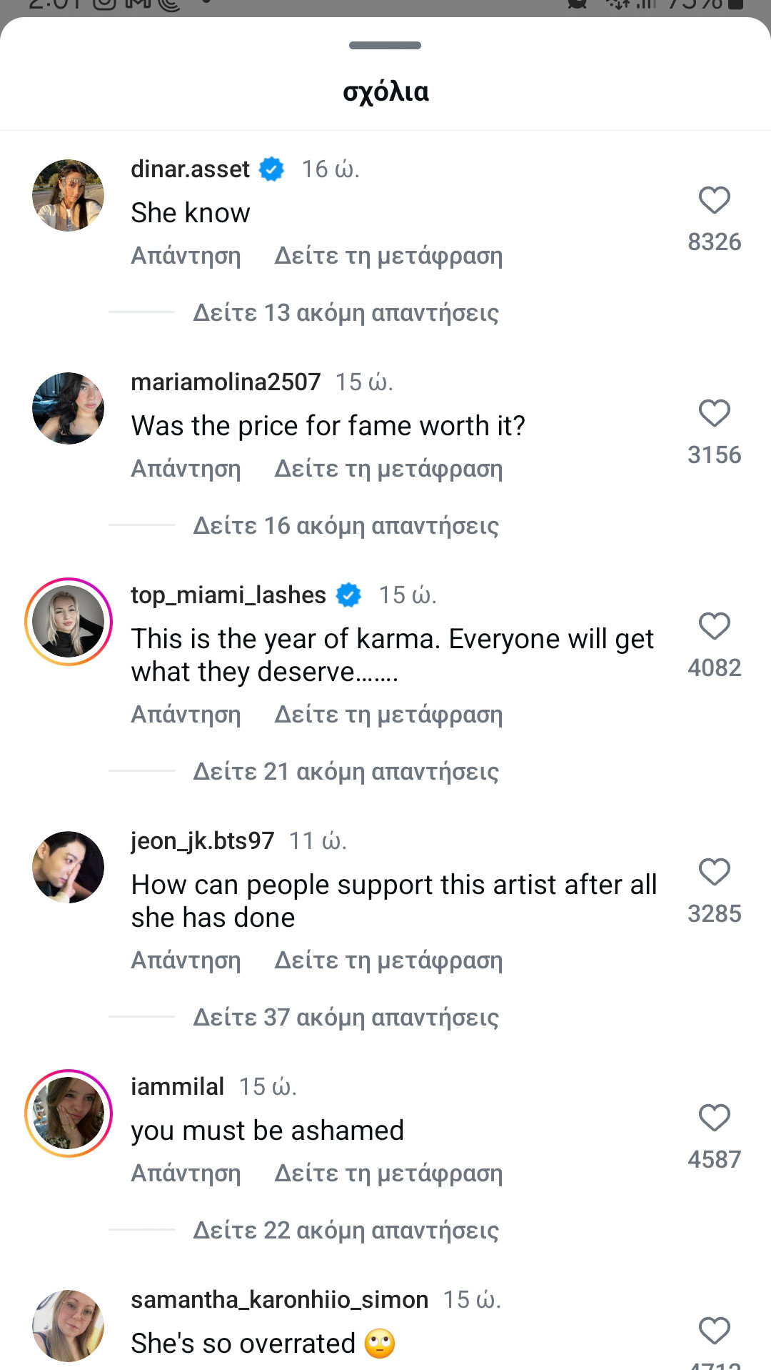Open top_miami_lashes story avatar
The height and width of the screenshot is (1370, 771).
tap(69, 622)
